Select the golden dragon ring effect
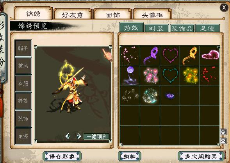 [190, 56]
